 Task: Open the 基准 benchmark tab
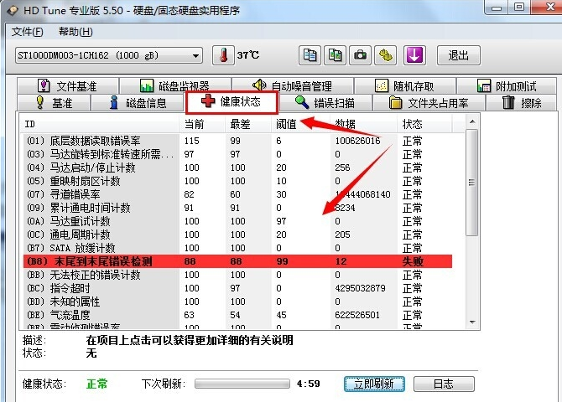(x=53, y=103)
